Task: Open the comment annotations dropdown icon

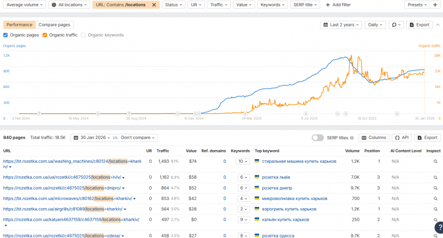Action: 396,25
